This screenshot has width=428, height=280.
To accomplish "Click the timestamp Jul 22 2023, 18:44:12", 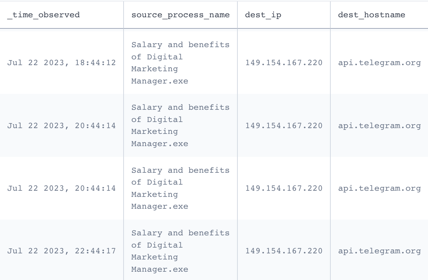I will (61, 63).
